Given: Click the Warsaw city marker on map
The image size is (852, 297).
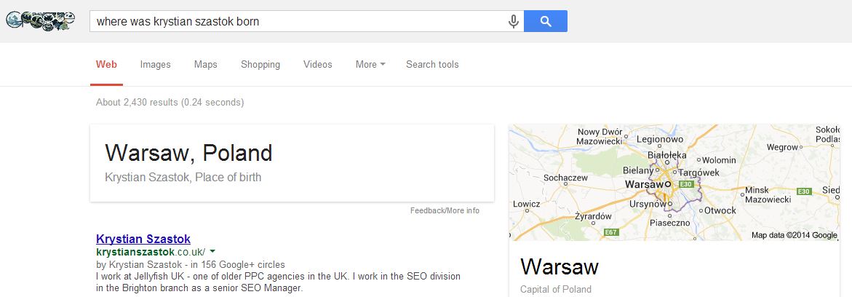Looking at the screenshot, I should pyautogui.click(x=666, y=184).
